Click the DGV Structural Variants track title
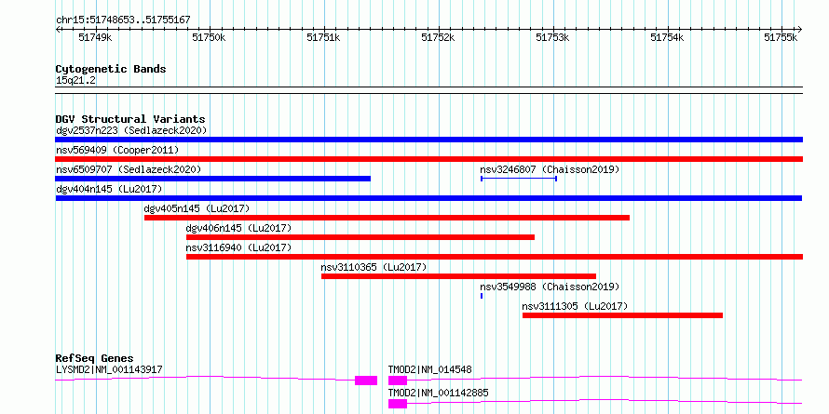The width and height of the screenshot is (829, 414). coord(130,119)
